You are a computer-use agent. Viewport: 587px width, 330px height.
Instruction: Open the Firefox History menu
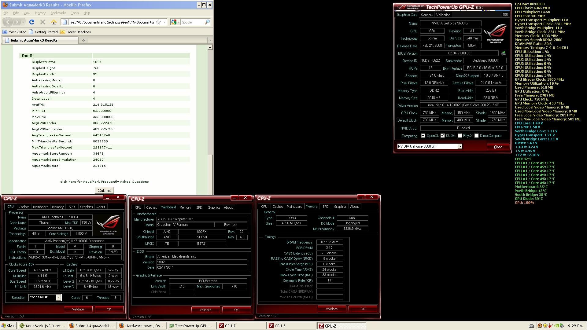[40, 13]
